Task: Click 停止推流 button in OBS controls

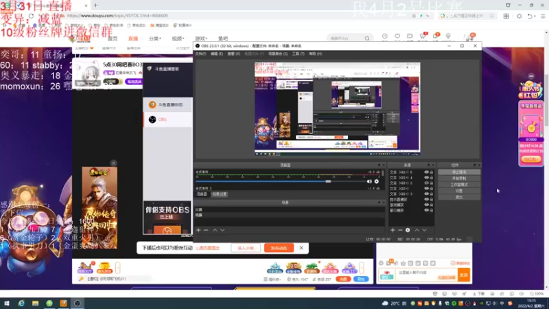Action: click(x=459, y=172)
